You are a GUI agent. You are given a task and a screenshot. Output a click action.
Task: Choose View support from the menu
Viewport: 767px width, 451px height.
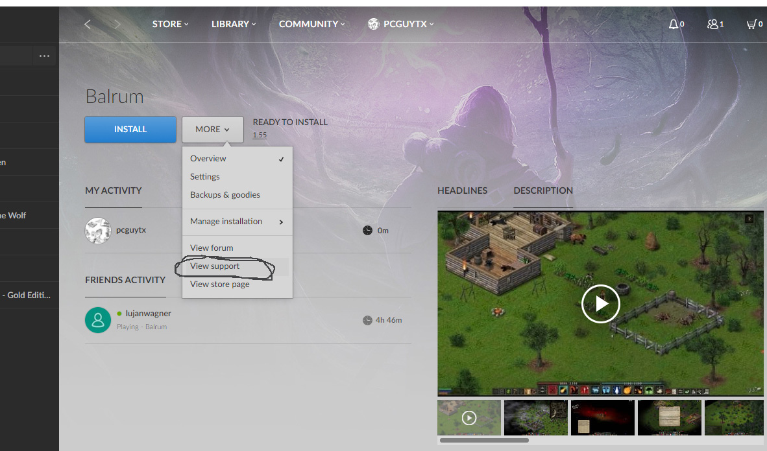(x=237, y=266)
